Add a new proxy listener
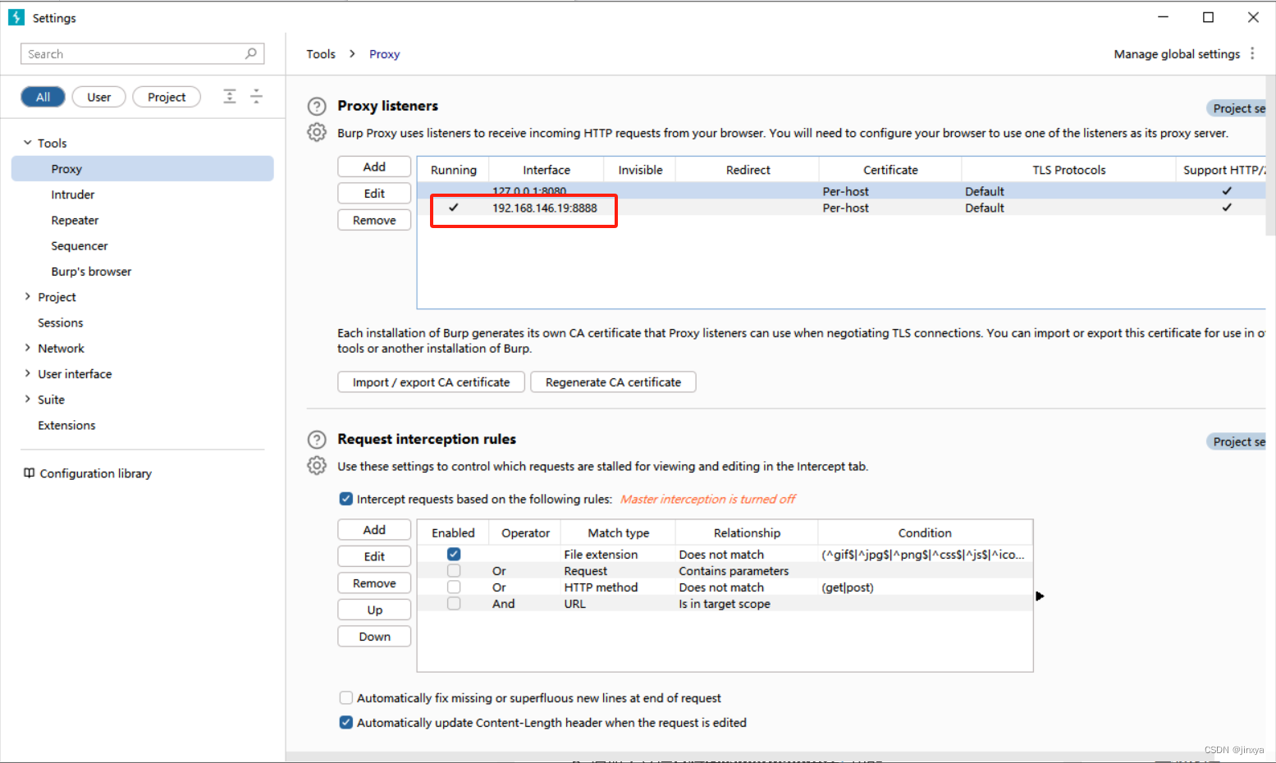Screen dimensions: 1276x763 tap(374, 167)
